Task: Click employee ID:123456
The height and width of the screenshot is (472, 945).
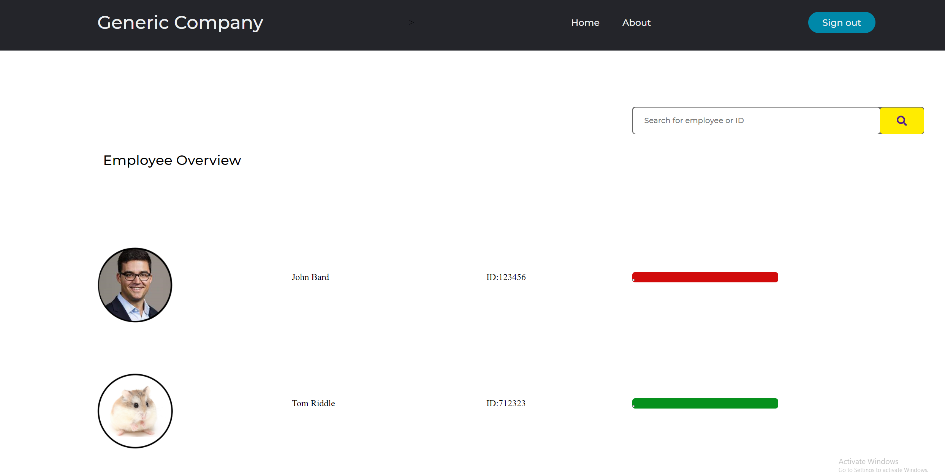Action: point(506,277)
